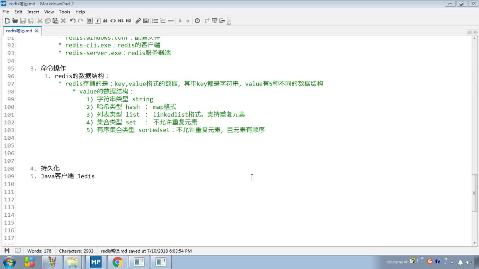Place cursor on '5. Java客户端 Jedis' line
This screenshot has height=269, width=479.
tap(62, 176)
